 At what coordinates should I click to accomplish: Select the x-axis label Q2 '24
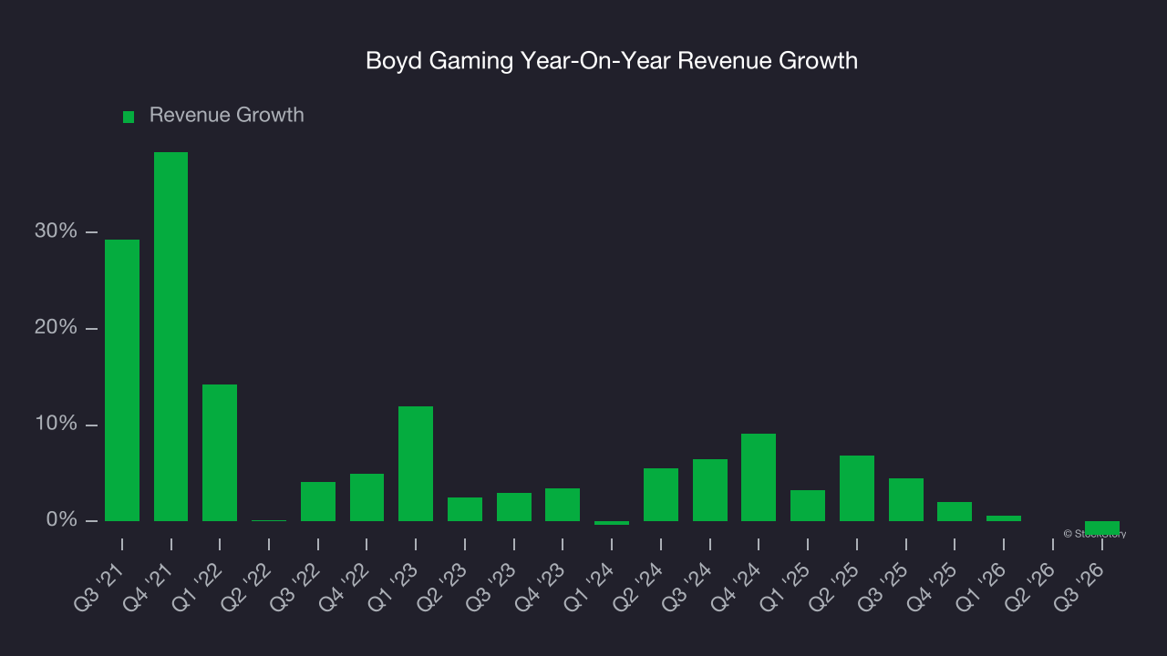(638, 588)
